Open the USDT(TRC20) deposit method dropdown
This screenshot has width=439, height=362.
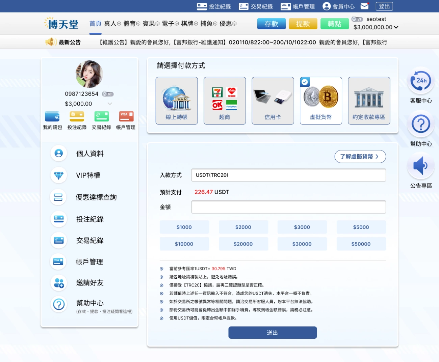pos(288,175)
